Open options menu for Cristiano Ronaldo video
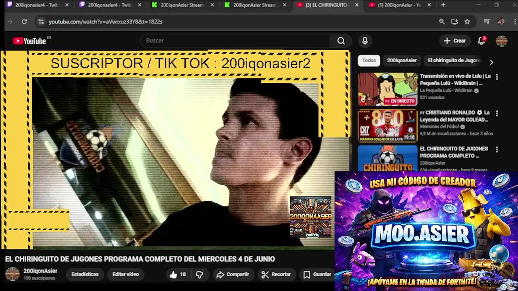Image resolution: width=518 pixels, height=291 pixels. [497, 113]
